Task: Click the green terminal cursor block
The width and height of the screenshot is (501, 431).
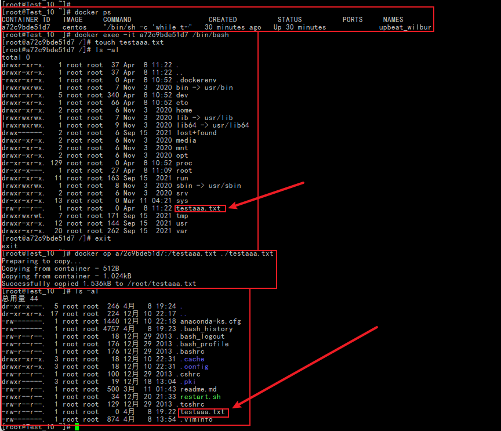Action: coord(77,427)
